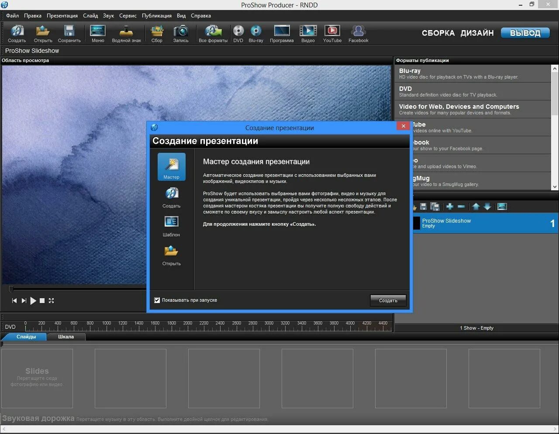This screenshot has width=559, height=434.
Task: Select Создать icon in dialog sidebar
Action: point(172,197)
